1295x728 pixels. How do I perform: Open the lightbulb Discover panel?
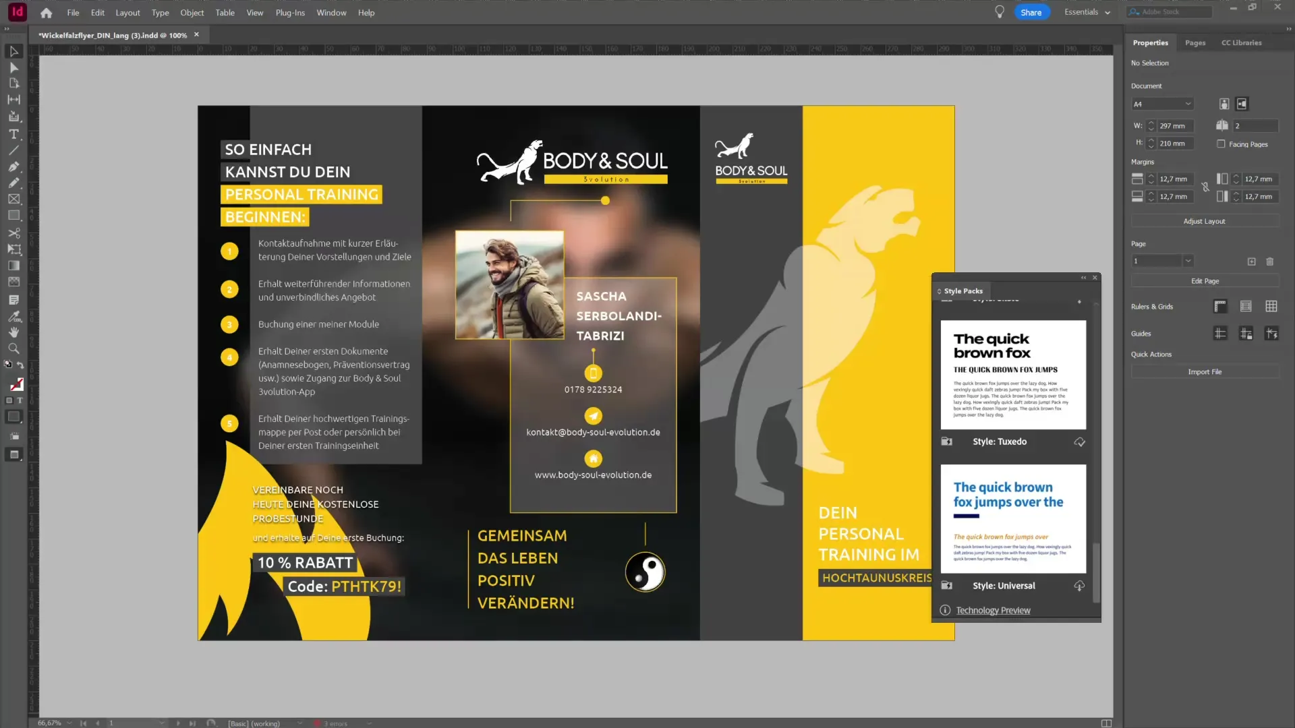point(1000,12)
